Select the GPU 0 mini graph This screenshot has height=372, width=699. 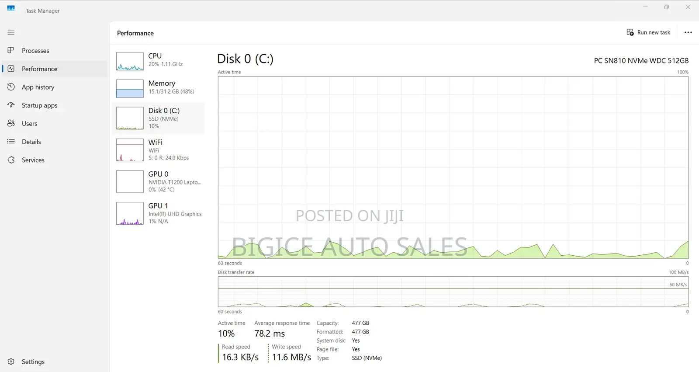130,181
